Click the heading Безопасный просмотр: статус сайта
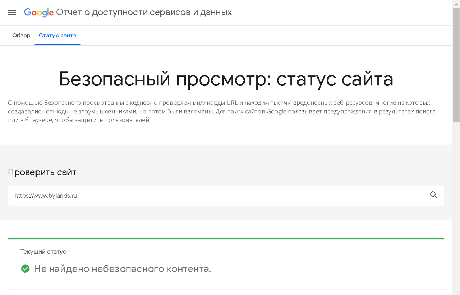Image resolution: width=460 pixels, height=295 pixels. tap(226, 79)
